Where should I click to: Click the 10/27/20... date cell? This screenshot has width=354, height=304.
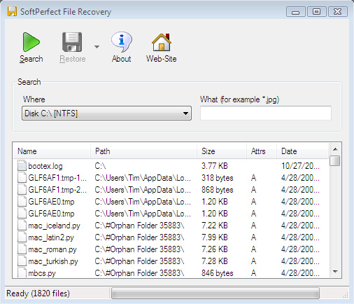(x=300, y=166)
